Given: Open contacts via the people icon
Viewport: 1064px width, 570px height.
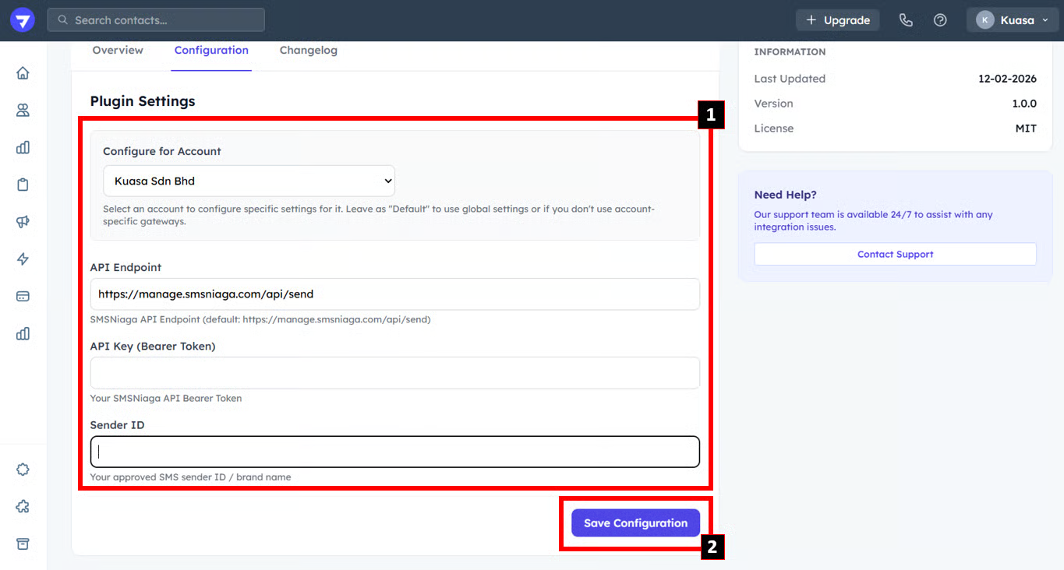Looking at the screenshot, I should point(23,111).
